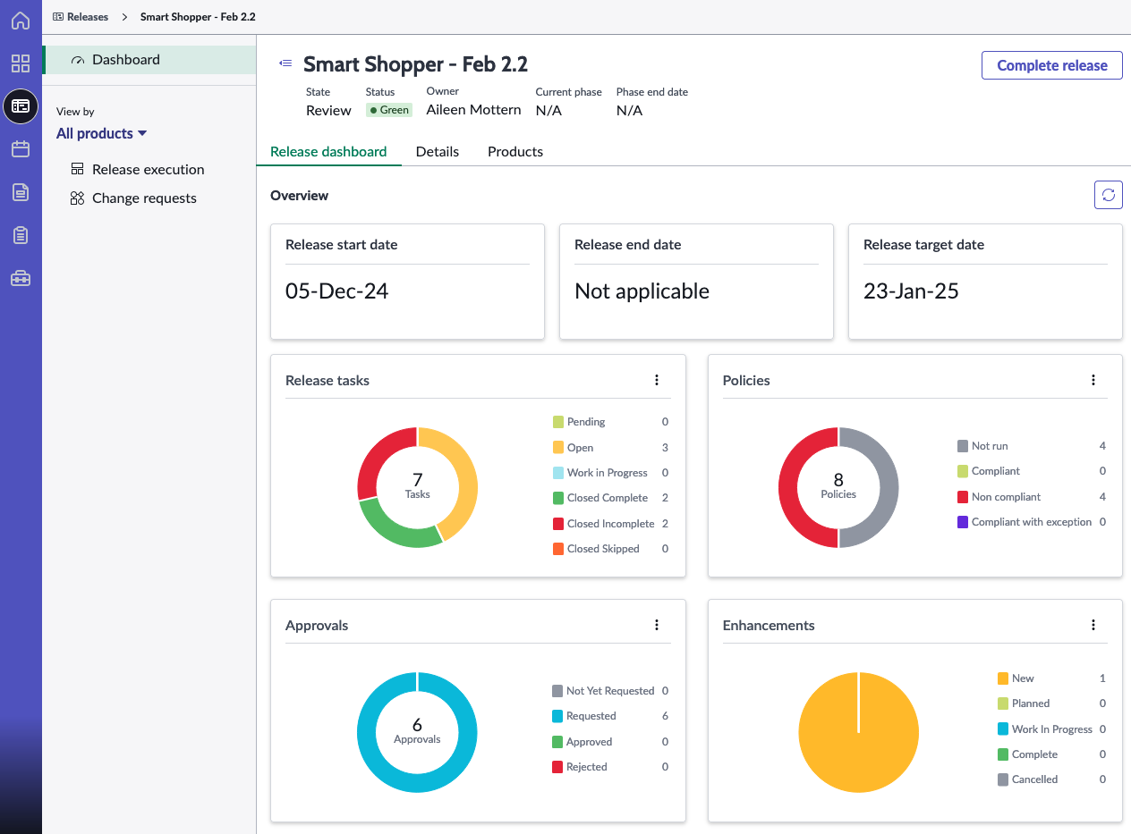The height and width of the screenshot is (834, 1131).
Task: Click the Green status badge
Action: click(x=388, y=110)
